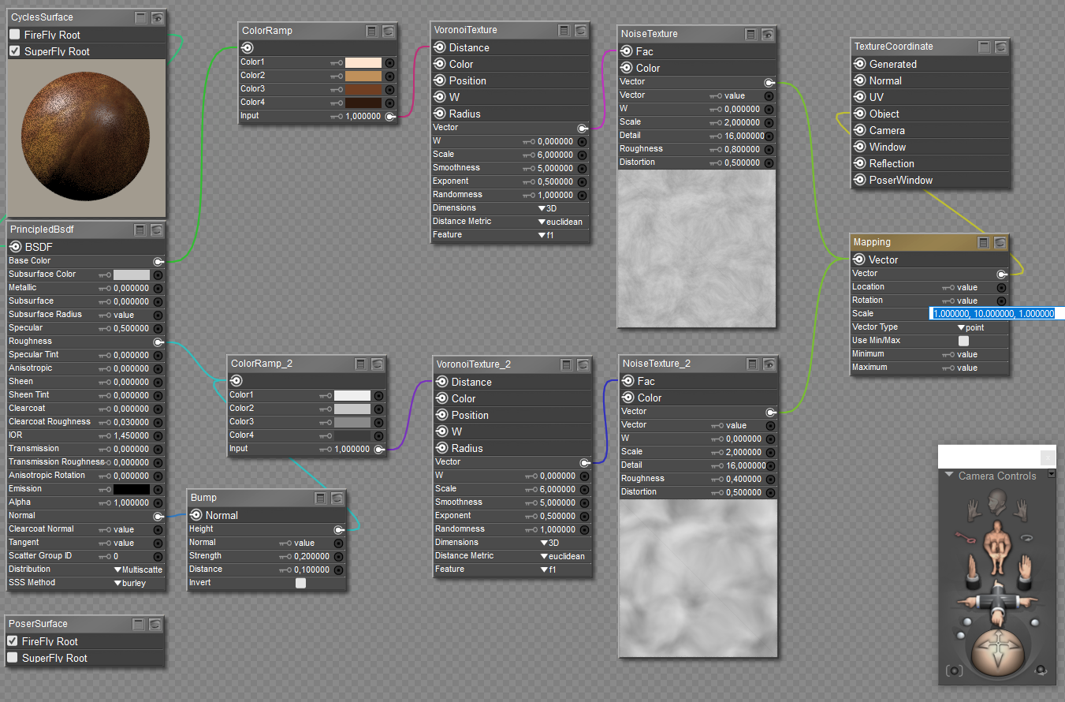Select the left hand camera icon

pyautogui.click(x=974, y=511)
